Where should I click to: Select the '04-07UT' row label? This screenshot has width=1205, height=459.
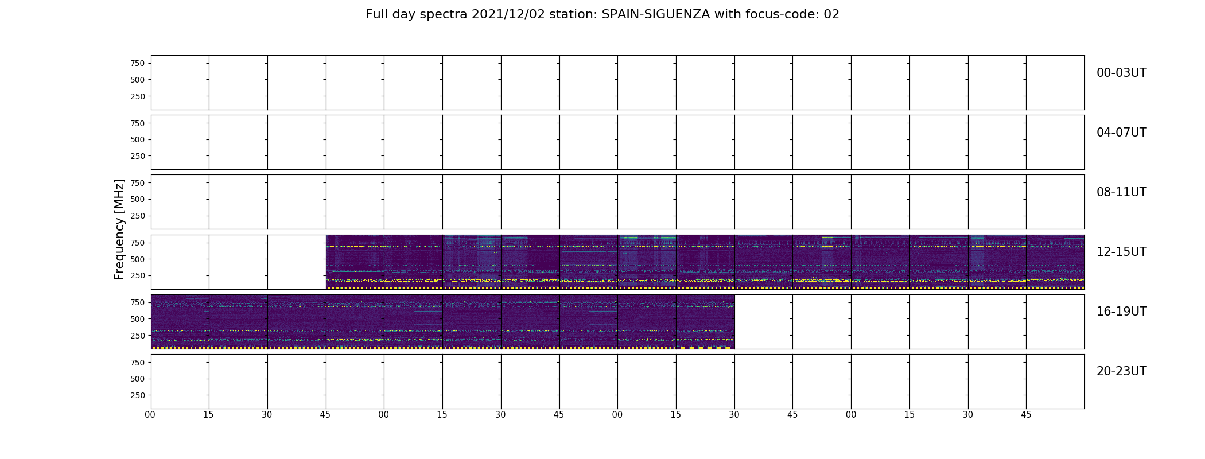1121,133
